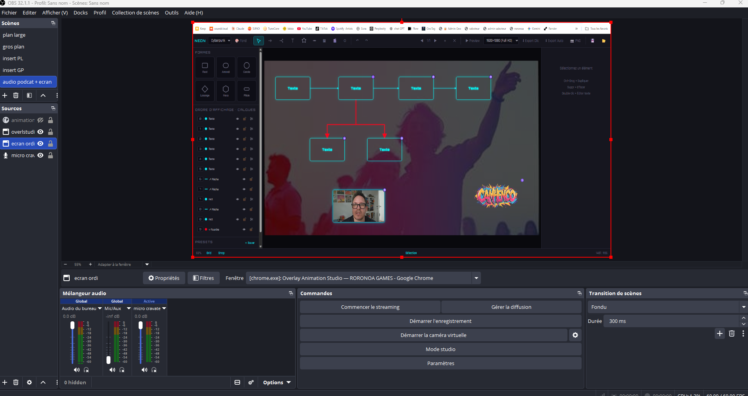
Task: Open the window capture dropdown for ecran ordi
Action: click(x=476, y=278)
